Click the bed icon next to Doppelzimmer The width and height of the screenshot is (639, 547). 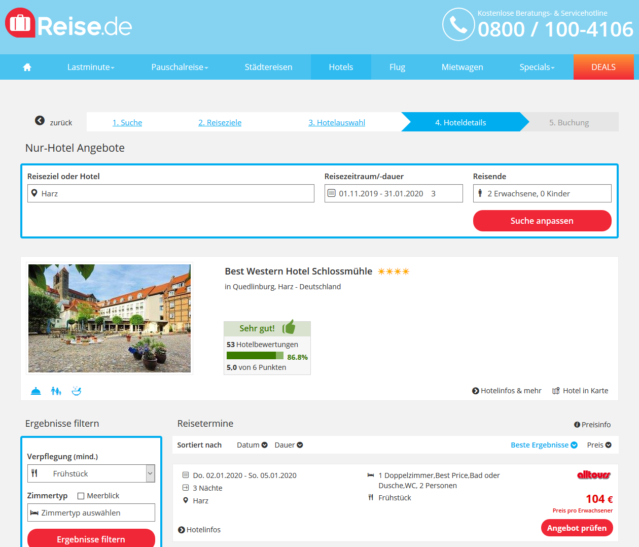coord(371,475)
